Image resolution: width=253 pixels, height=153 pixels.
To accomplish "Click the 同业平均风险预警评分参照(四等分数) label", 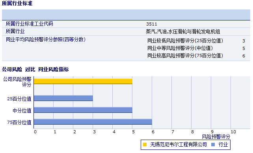I will pos(46,39).
